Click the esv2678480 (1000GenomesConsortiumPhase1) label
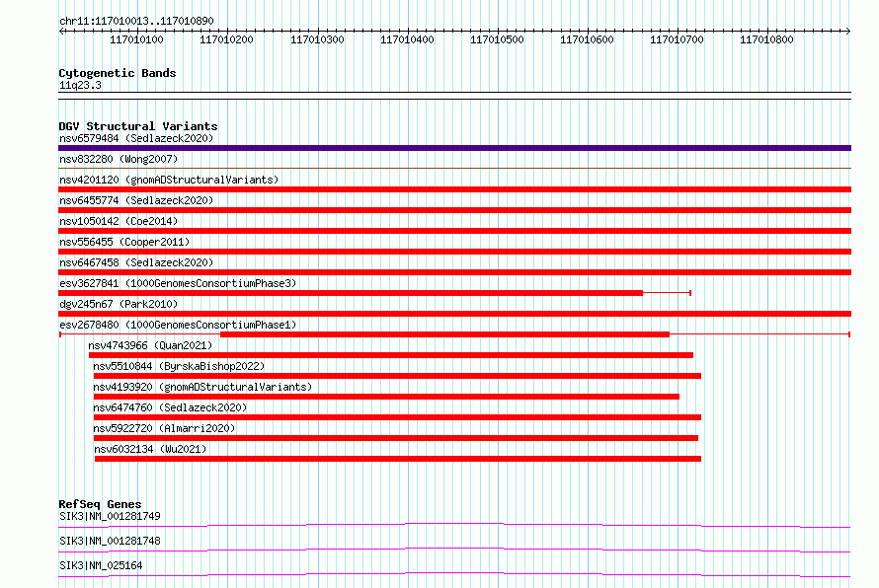The height and width of the screenshot is (588, 879). click(x=178, y=325)
